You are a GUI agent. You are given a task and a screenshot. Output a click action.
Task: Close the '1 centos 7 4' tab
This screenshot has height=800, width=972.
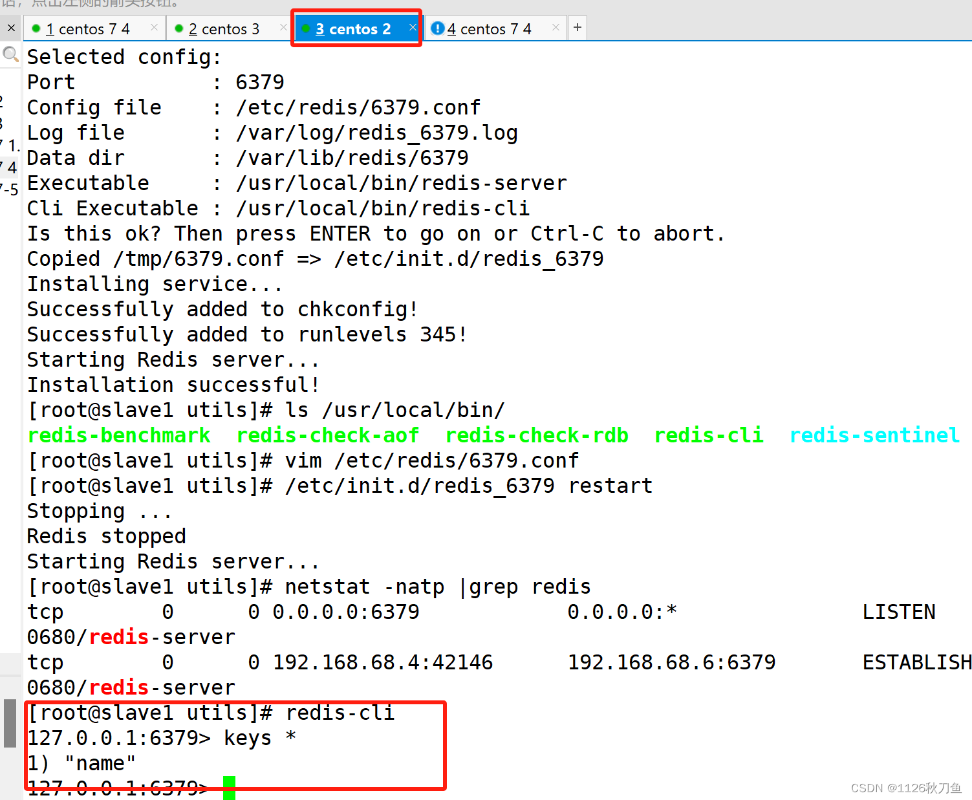tap(154, 27)
